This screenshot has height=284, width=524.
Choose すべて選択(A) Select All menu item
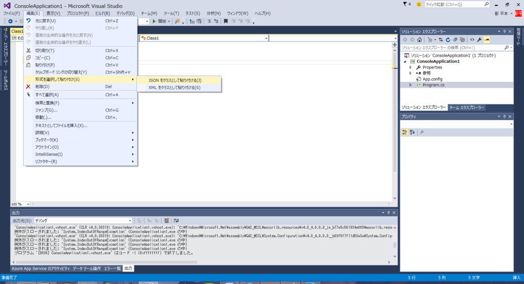click(80, 95)
